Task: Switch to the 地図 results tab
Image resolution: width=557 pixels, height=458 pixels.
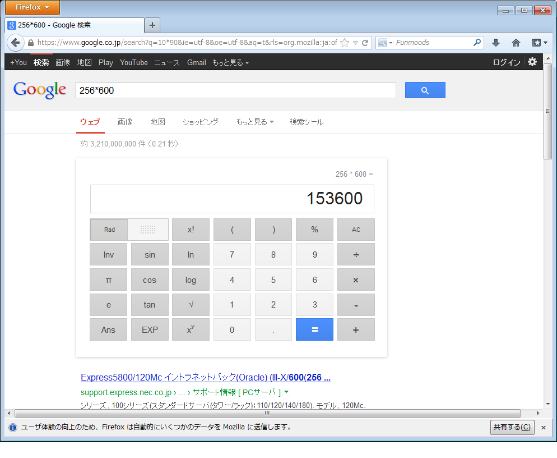Action: click(157, 122)
